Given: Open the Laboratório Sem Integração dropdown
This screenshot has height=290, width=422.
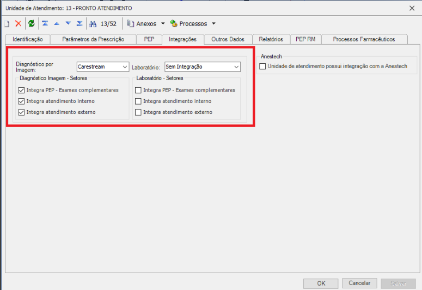Looking at the screenshot, I should [203, 67].
